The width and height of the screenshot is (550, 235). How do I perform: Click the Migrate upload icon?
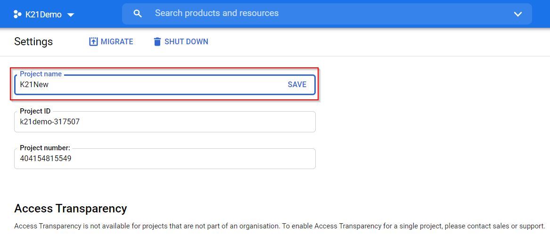tap(93, 41)
